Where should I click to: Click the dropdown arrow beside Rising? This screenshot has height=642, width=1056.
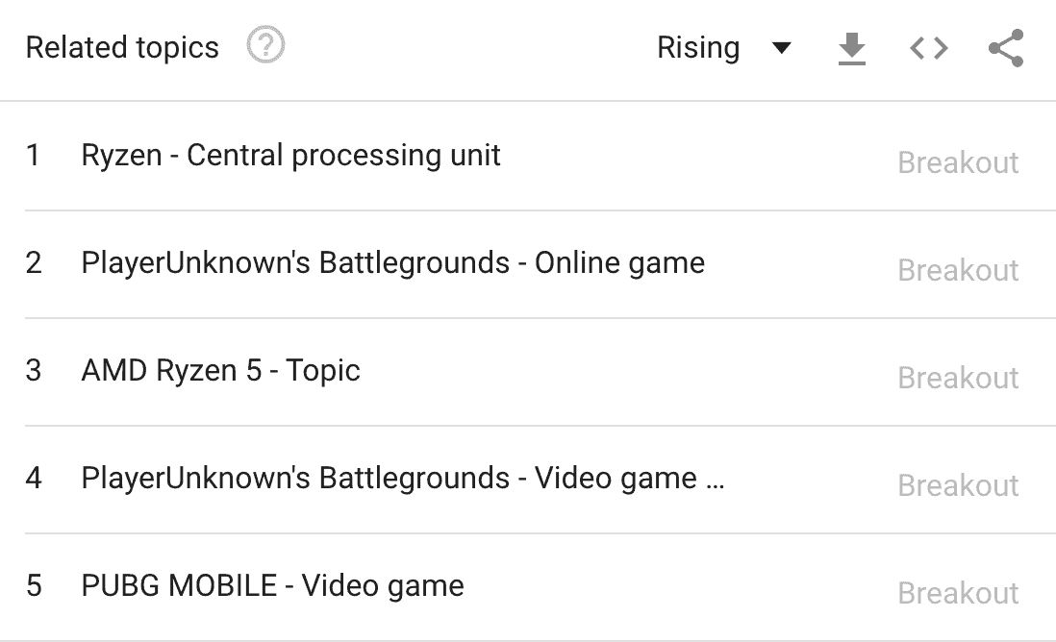click(x=782, y=48)
